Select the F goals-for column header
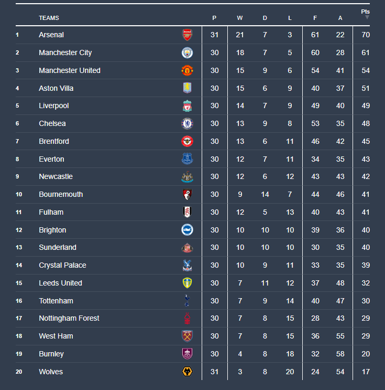The height and width of the screenshot is (390, 385). click(315, 18)
